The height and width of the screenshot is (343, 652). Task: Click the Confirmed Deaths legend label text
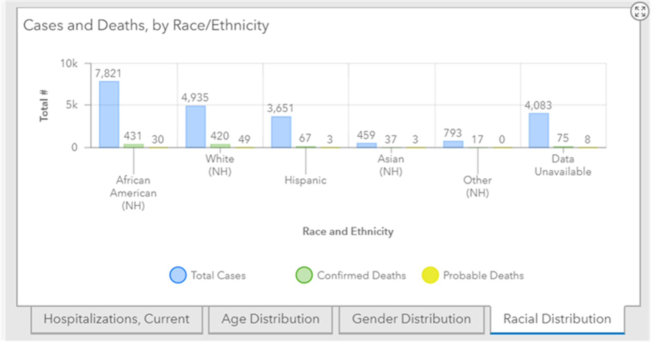(361, 275)
